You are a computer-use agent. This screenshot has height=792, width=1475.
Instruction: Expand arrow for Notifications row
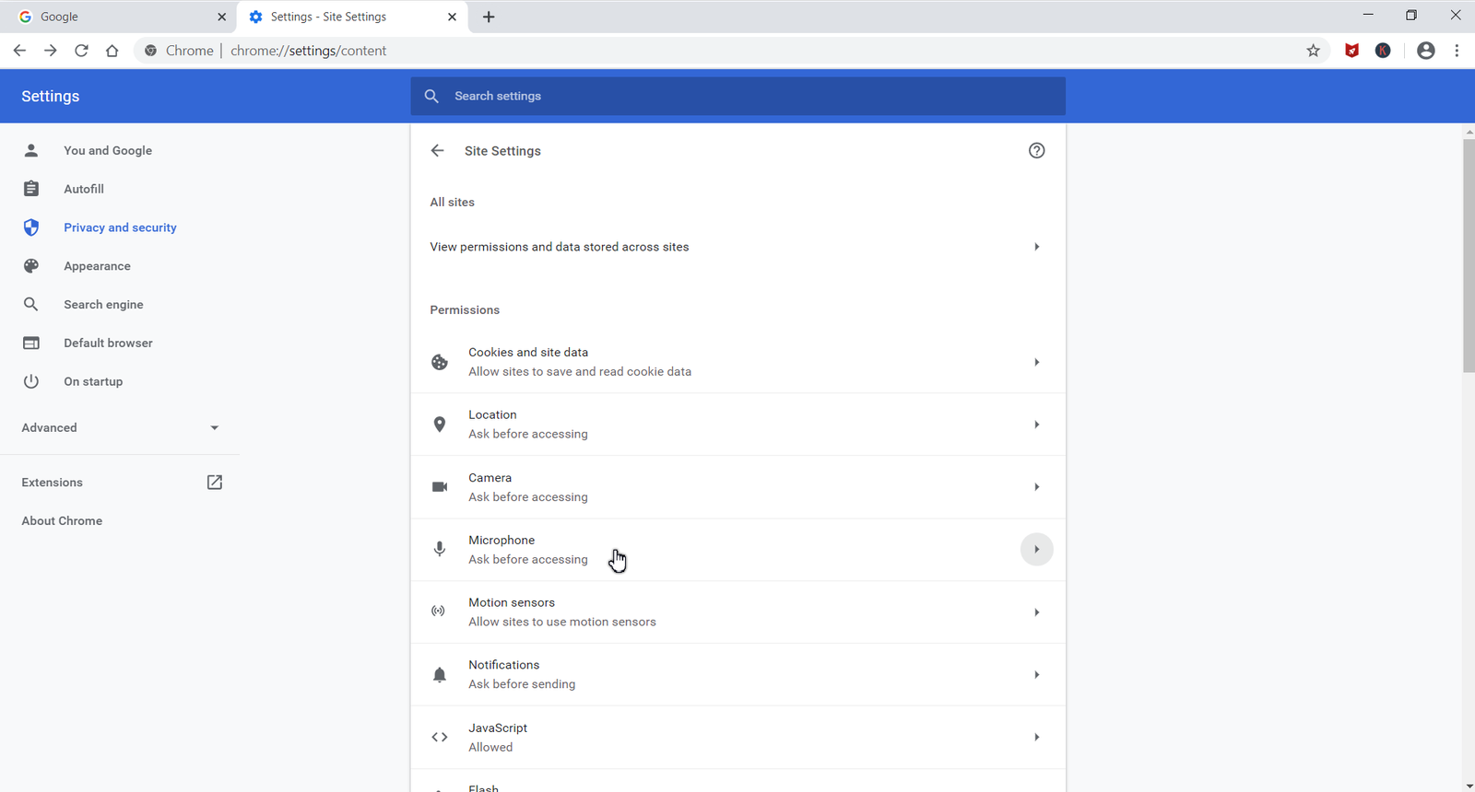1037,675
